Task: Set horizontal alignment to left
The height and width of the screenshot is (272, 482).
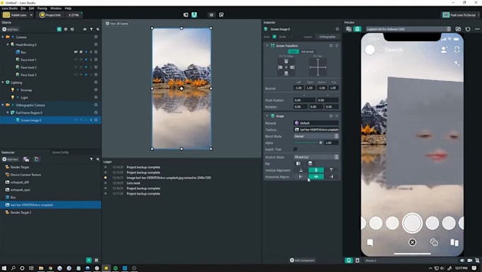Action: 301,177
